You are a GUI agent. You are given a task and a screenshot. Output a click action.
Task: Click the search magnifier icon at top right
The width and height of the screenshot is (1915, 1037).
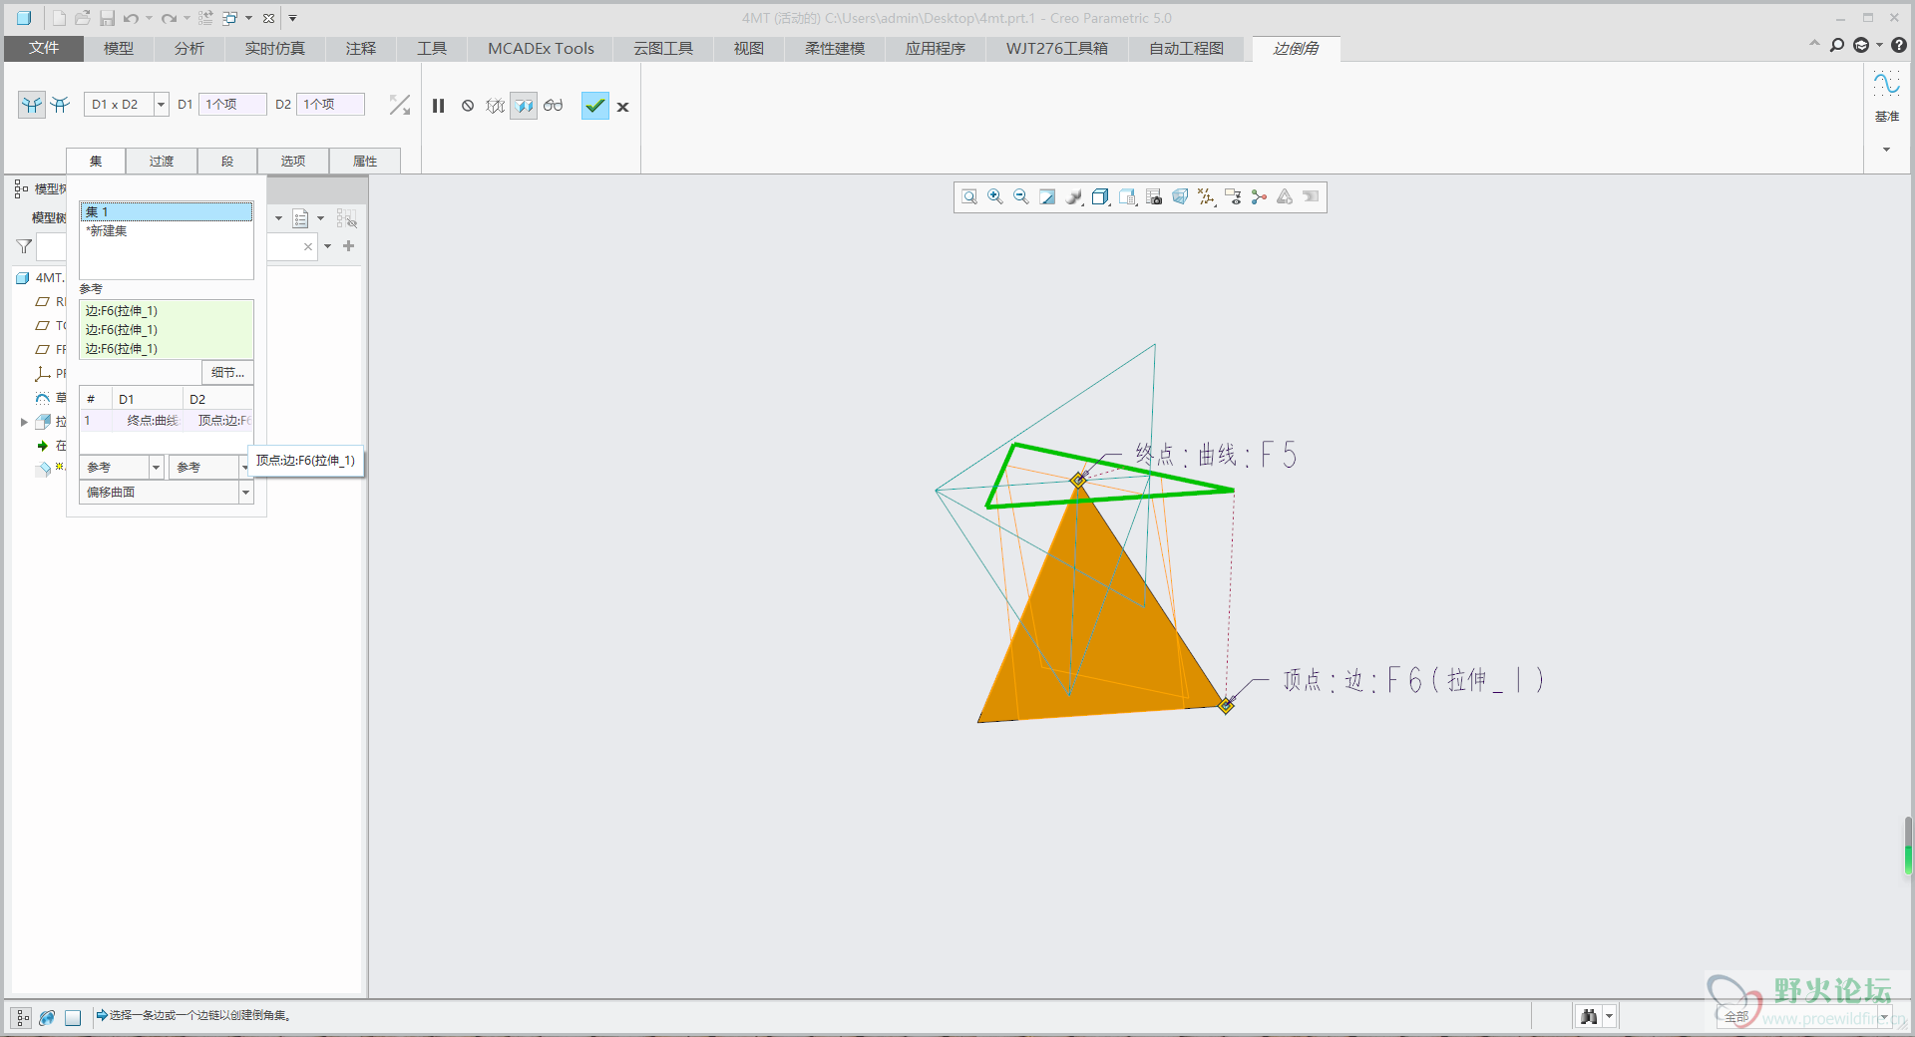point(1836,45)
